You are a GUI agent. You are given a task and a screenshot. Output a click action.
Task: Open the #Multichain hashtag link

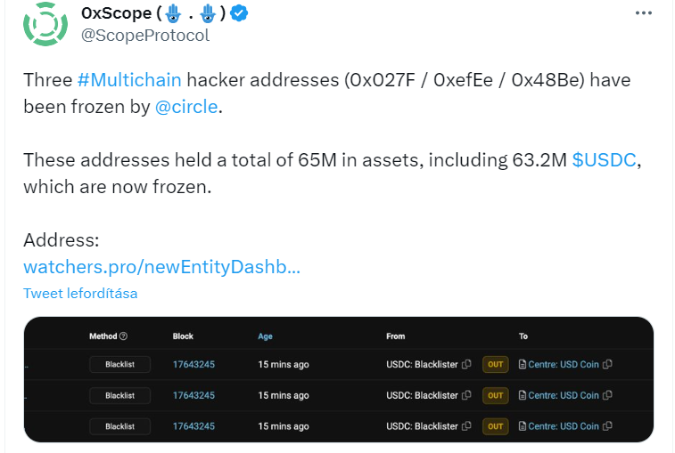tap(129, 80)
